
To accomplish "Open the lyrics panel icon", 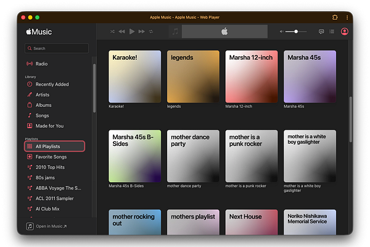I will (x=321, y=31).
